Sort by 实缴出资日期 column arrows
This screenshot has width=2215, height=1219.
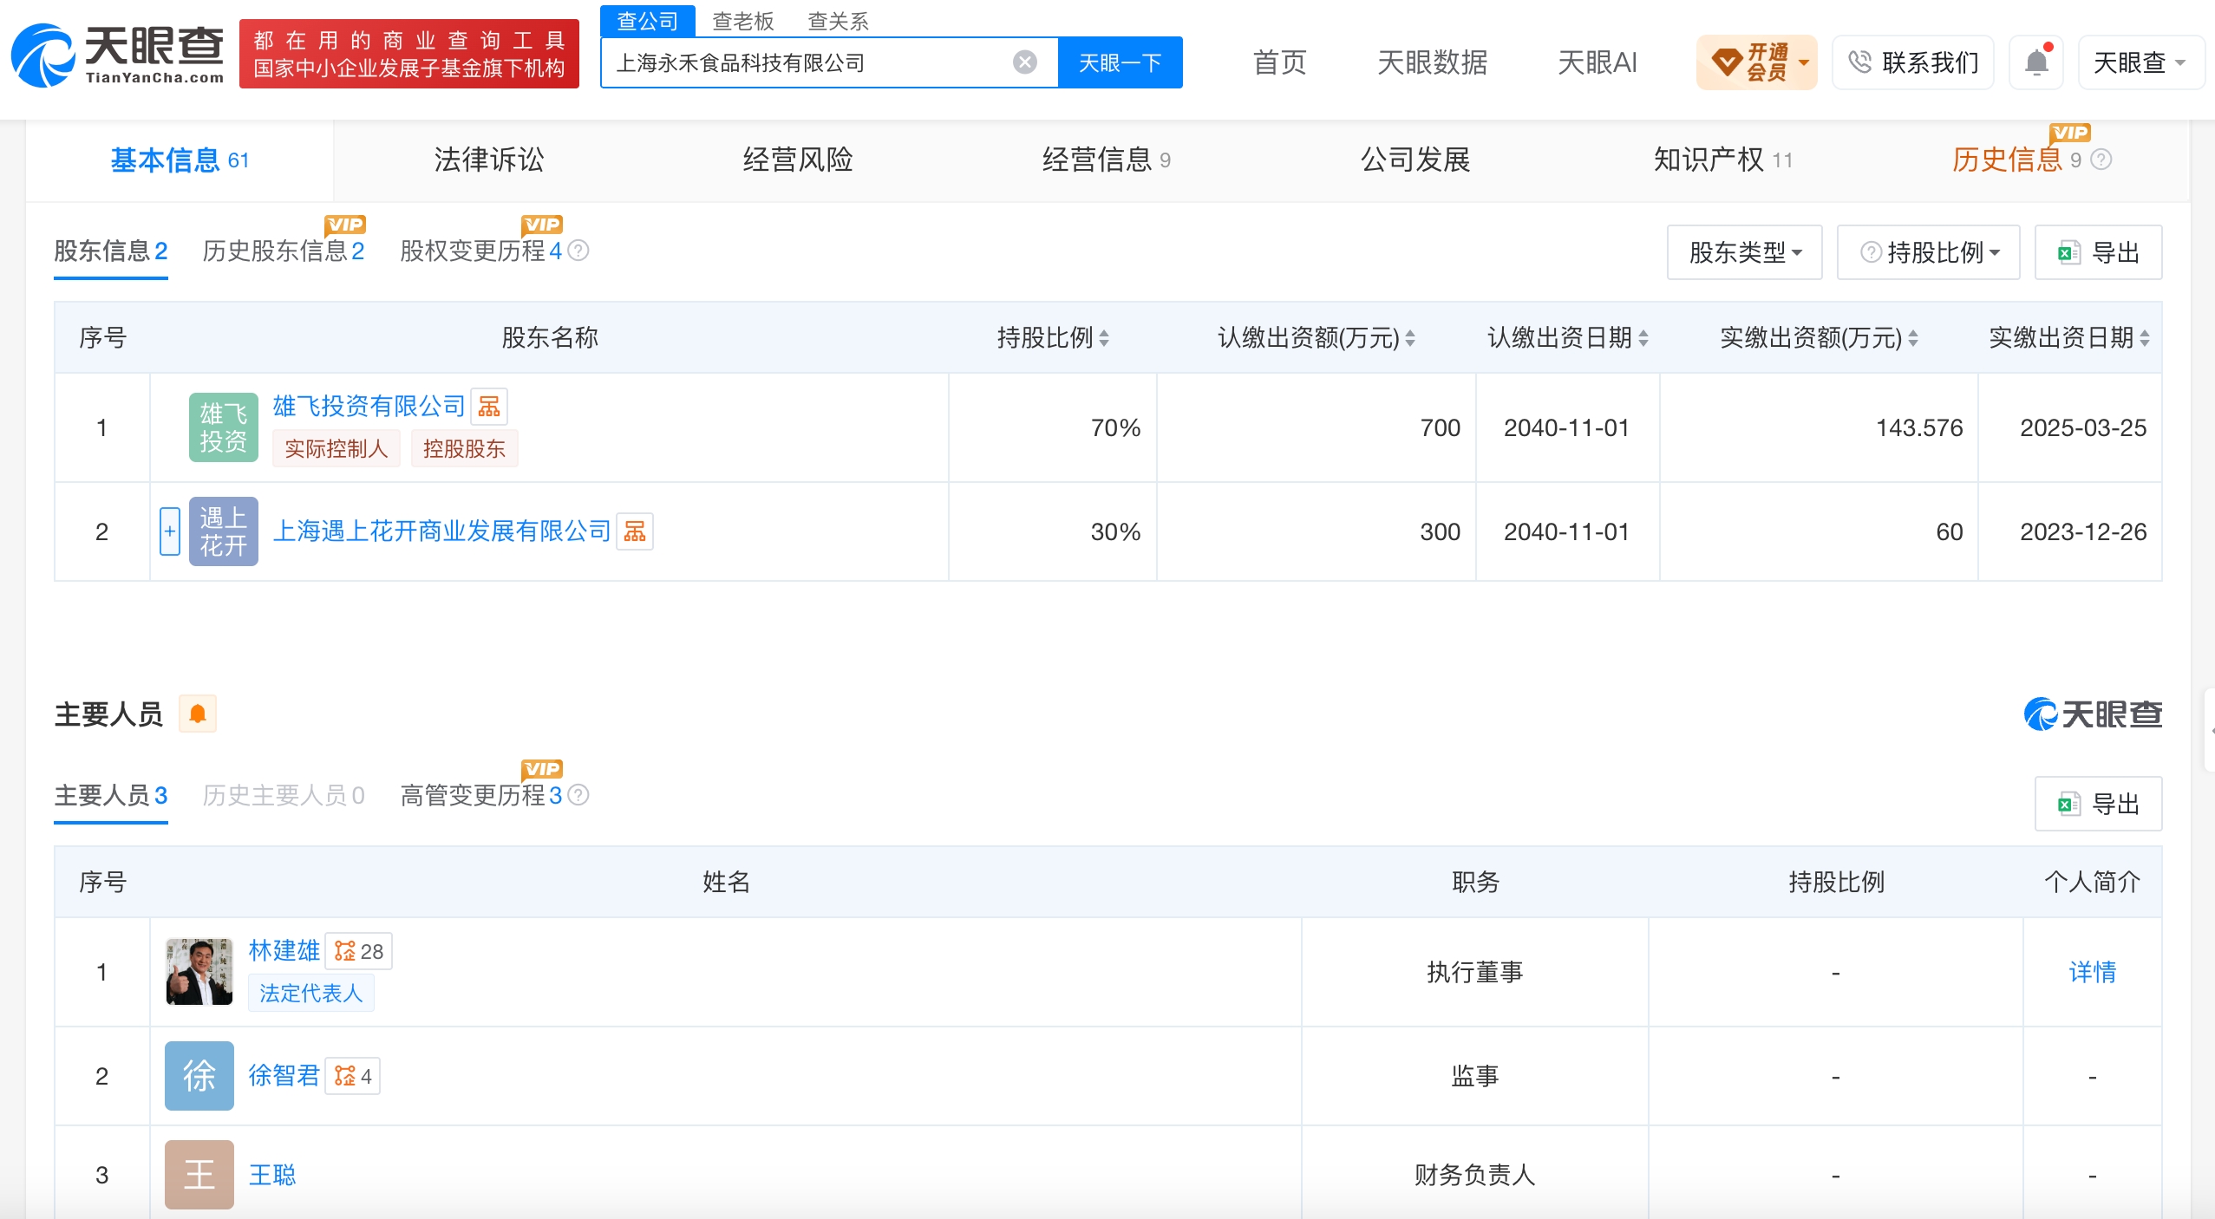pos(2145,338)
